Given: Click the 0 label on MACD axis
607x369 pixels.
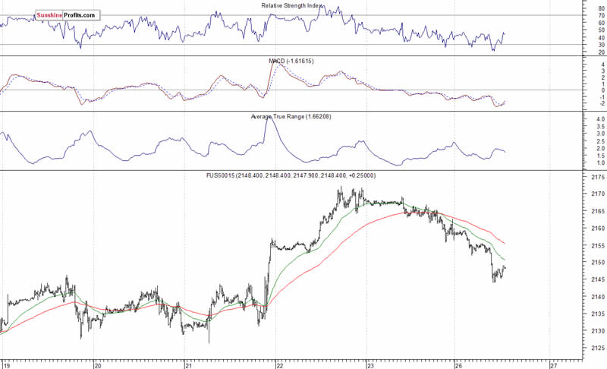Looking at the screenshot, I should pos(602,90).
